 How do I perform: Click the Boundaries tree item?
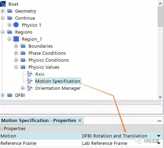coord(40,46)
